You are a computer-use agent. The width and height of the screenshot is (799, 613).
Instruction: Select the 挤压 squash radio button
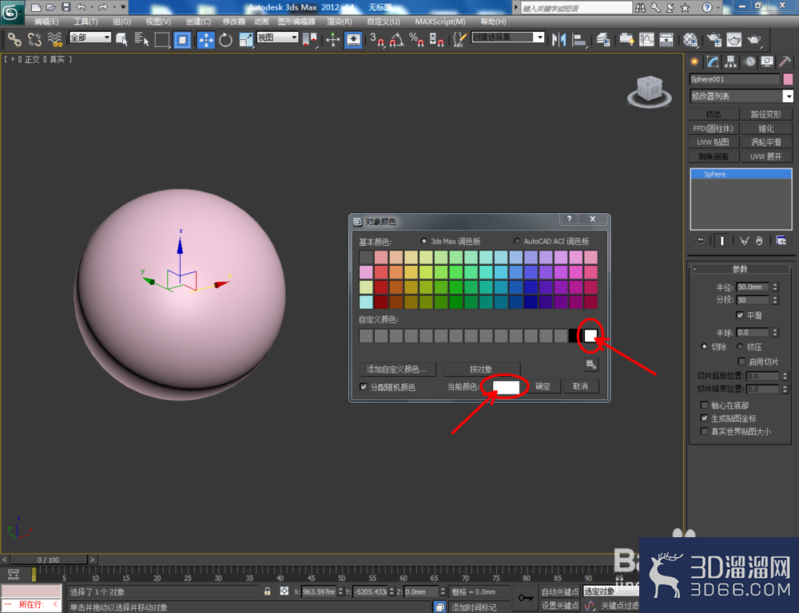coord(740,346)
